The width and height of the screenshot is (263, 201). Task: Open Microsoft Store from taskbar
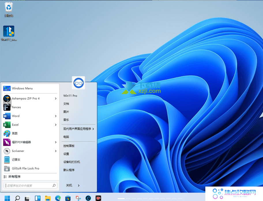click(x=68, y=198)
